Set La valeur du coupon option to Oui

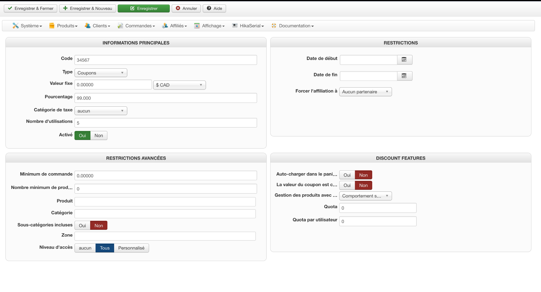347,185
